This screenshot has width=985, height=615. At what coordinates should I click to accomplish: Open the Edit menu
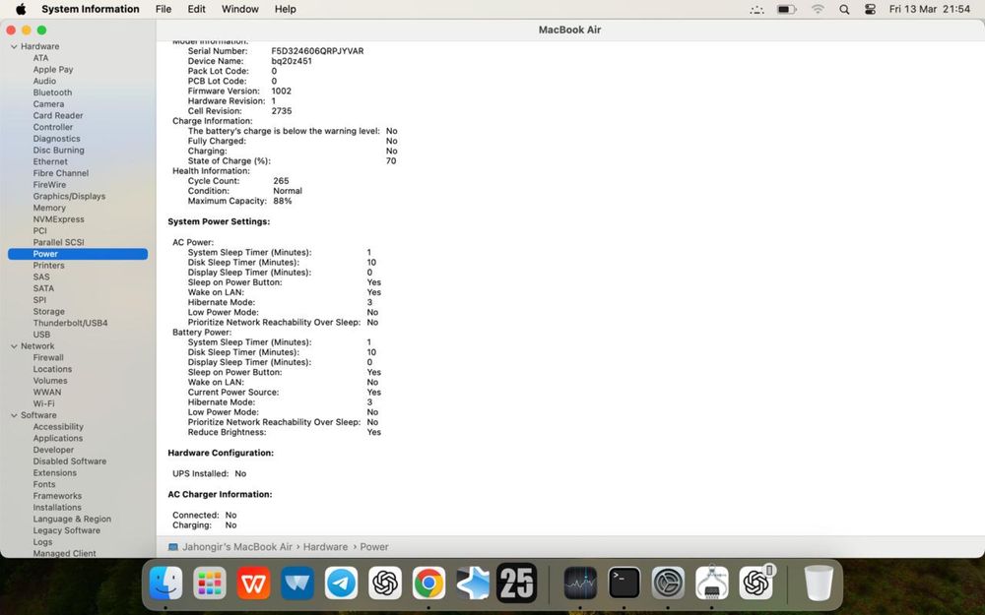197,9
